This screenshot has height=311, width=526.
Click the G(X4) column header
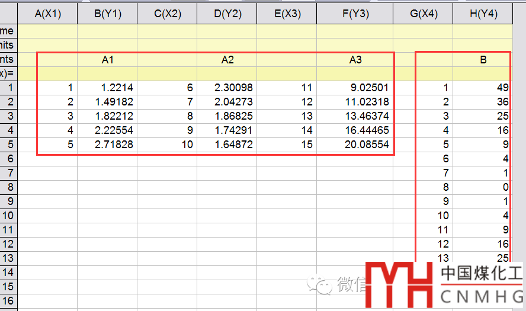click(x=423, y=14)
